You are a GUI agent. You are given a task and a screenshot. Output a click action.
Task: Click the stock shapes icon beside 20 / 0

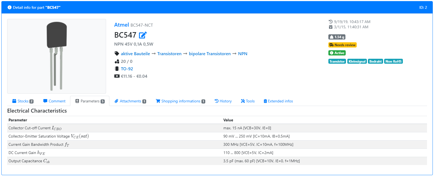(117, 61)
